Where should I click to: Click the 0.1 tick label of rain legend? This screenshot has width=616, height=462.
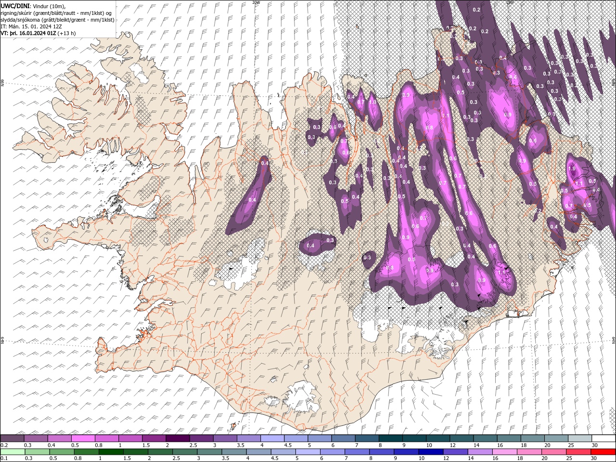click(x=4, y=459)
